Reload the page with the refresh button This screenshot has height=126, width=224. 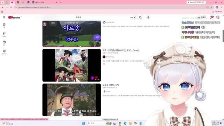click(11, 7)
